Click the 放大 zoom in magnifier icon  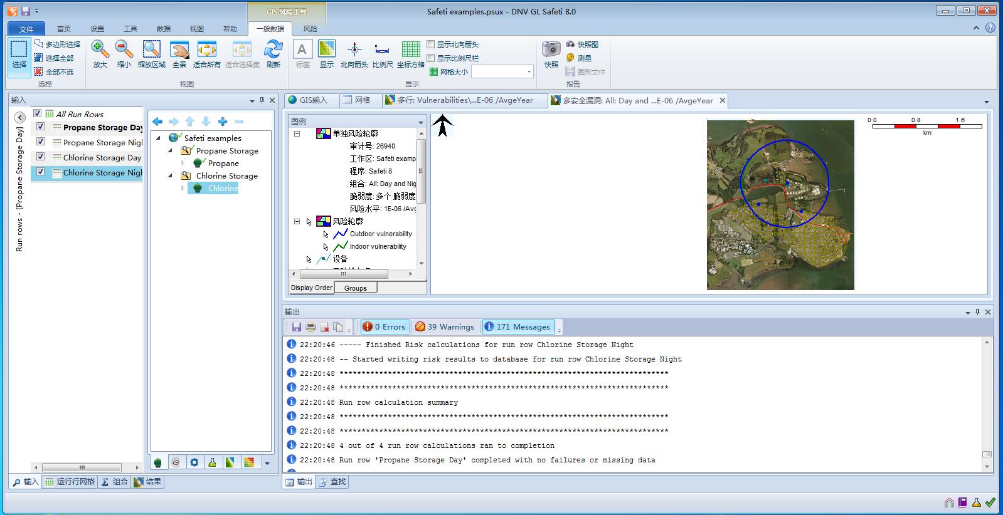100,49
